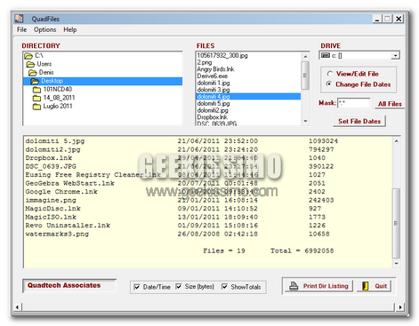Click the Files list scroll up arrow
The height and width of the screenshot is (326, 419).
tap(305, 56)
